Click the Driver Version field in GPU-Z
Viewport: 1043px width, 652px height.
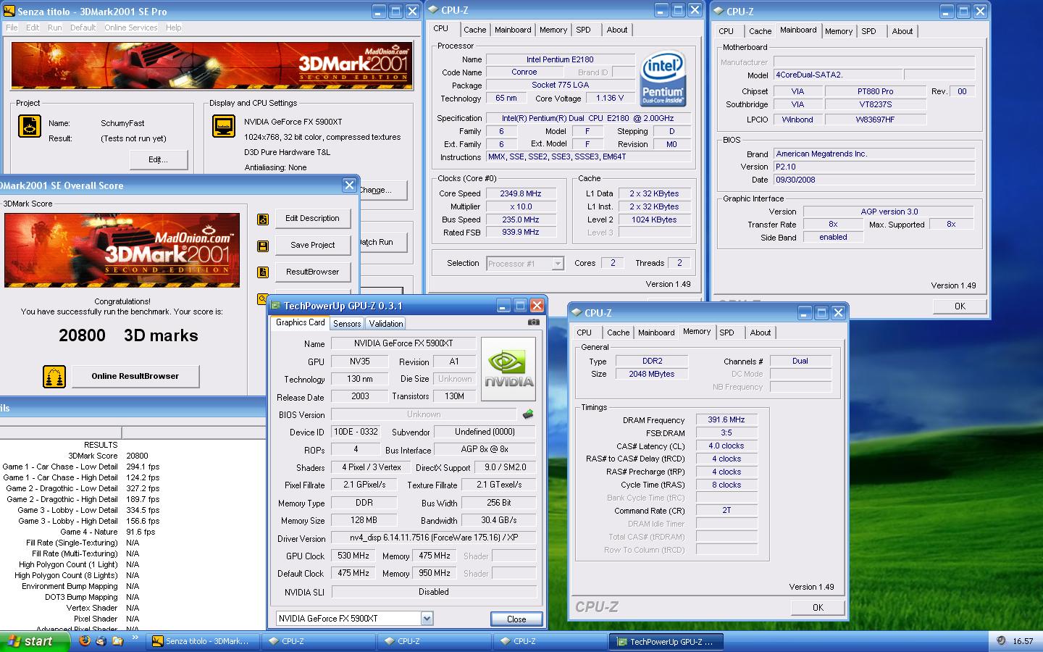433,538
